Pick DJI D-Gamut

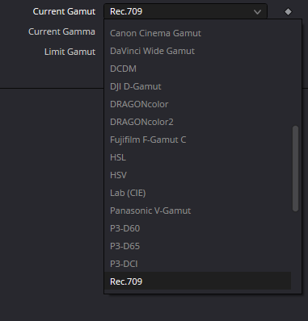[x=197, y=86]
